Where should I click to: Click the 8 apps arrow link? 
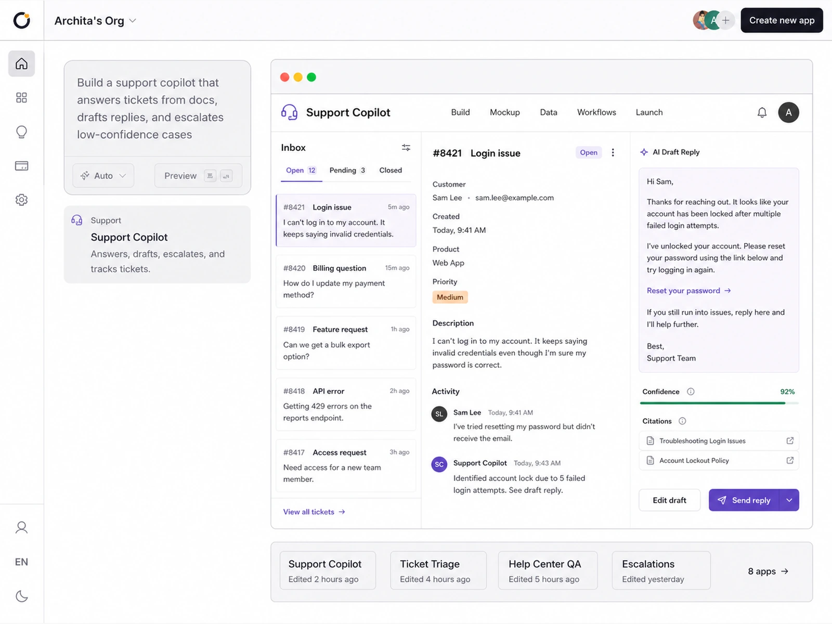pos(768,571)
